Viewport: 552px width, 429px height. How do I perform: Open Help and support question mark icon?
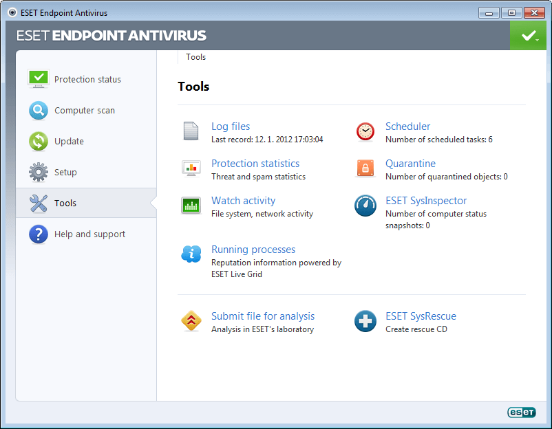coord(39,234)
